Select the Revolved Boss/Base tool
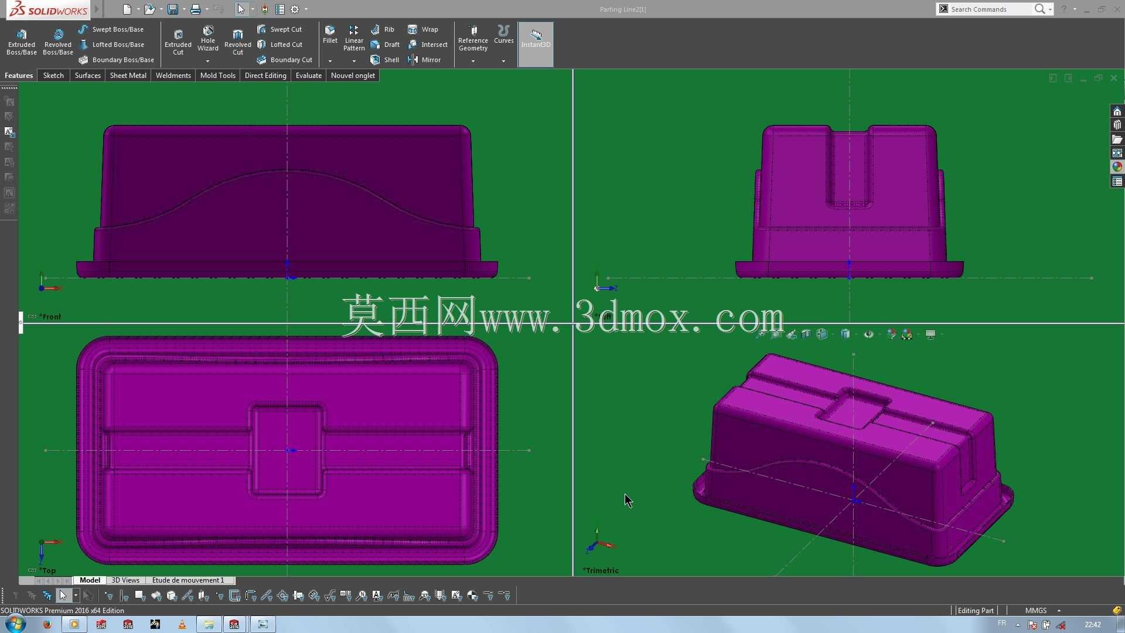Screen dimensions: 1125x633 58,42
